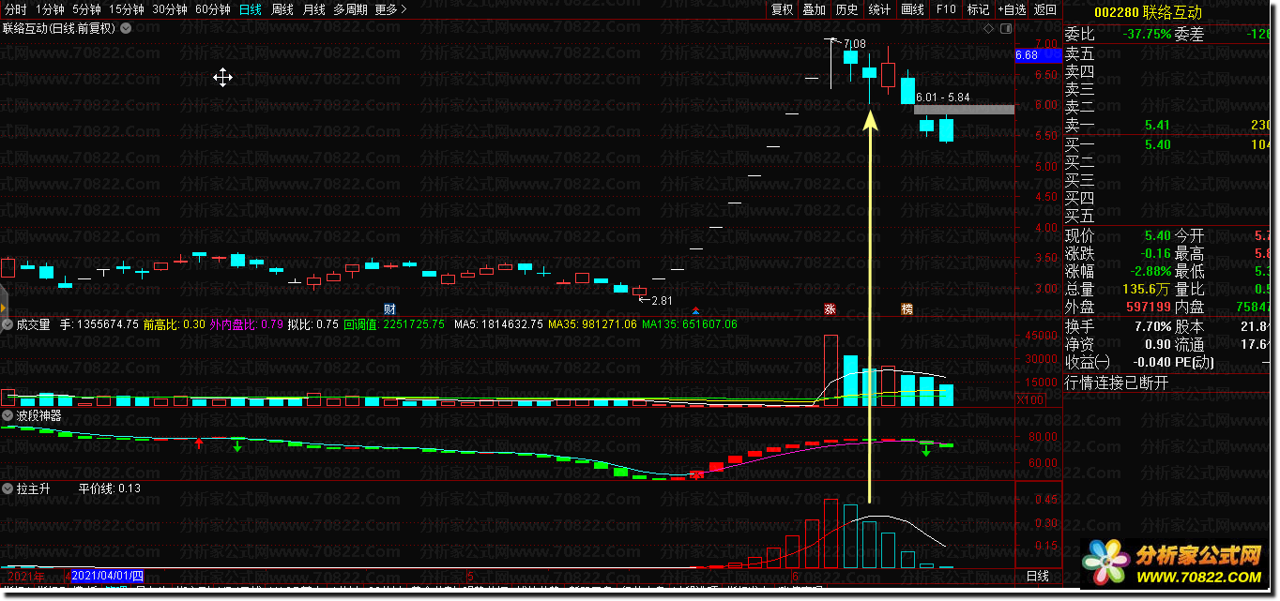The height and width of the screenshot is (601, 1280).
Task: Click the stock code 002280 联络互动
Action: click(x=1148, y=12)
